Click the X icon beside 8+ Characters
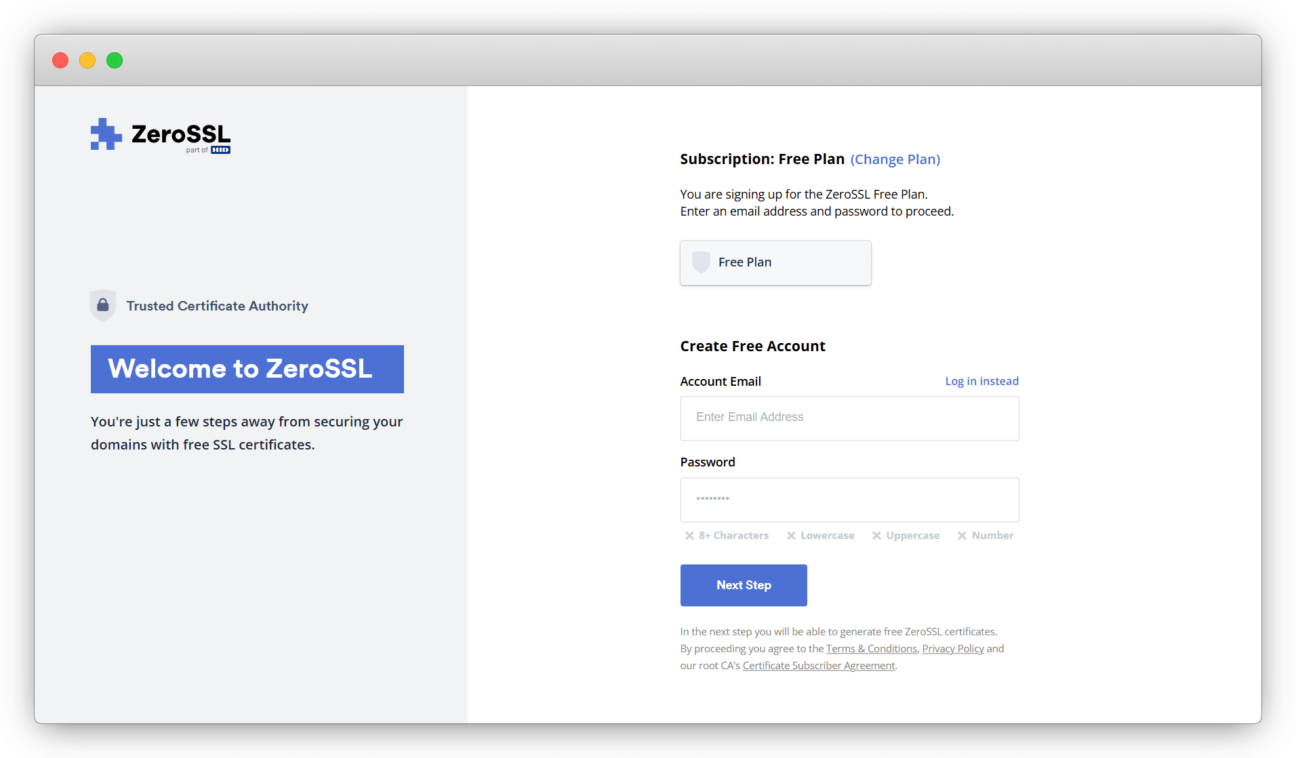The height and width of the screenshot is (758, 1296). point(689,536)
